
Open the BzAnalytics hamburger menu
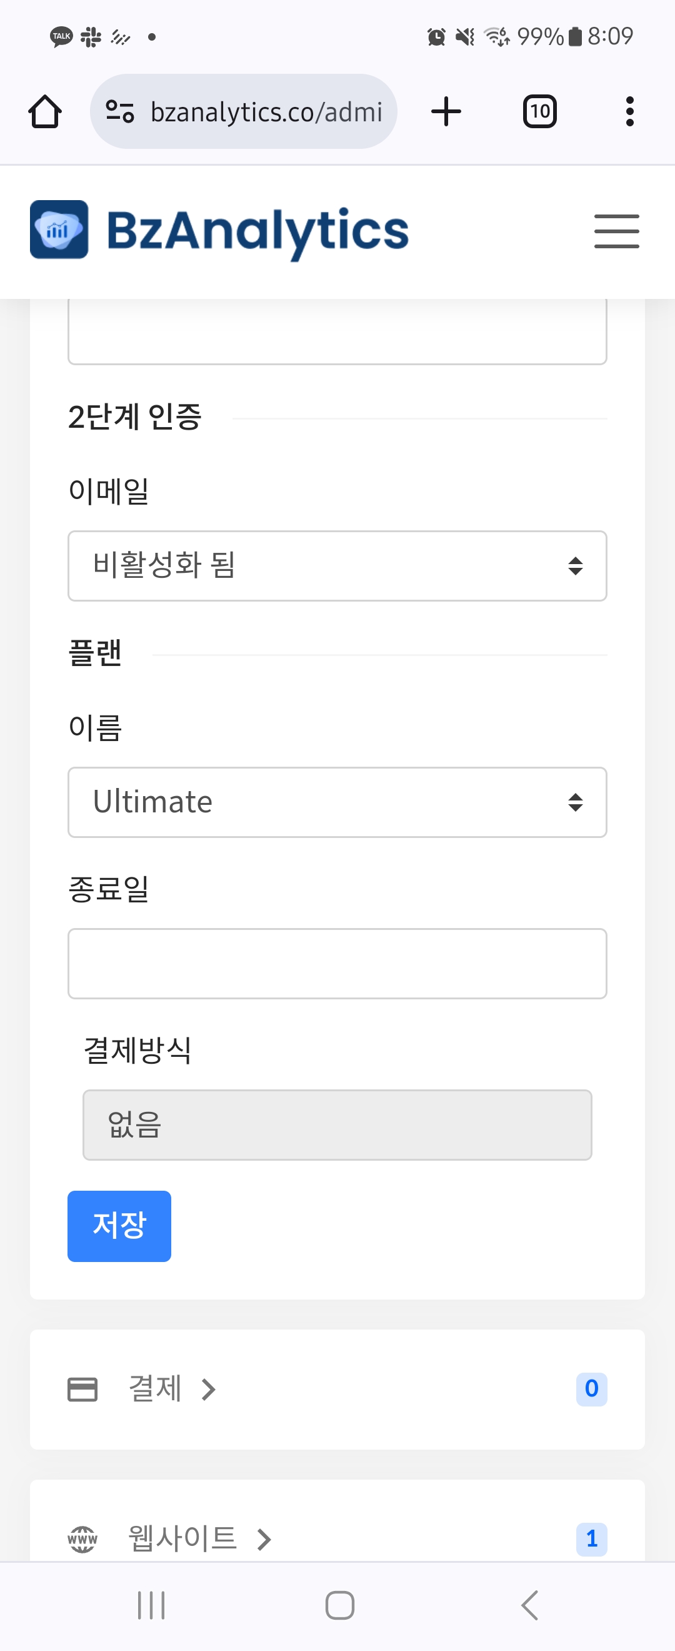[x=616, y=231]
